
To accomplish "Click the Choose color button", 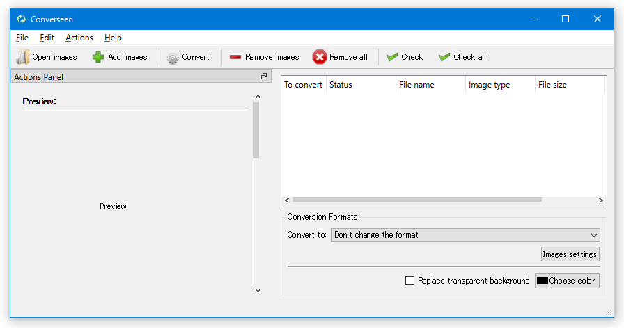I will point(567,280).
